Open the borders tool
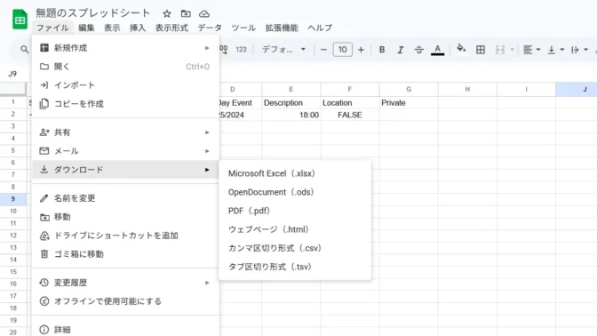 coord(481,50)
